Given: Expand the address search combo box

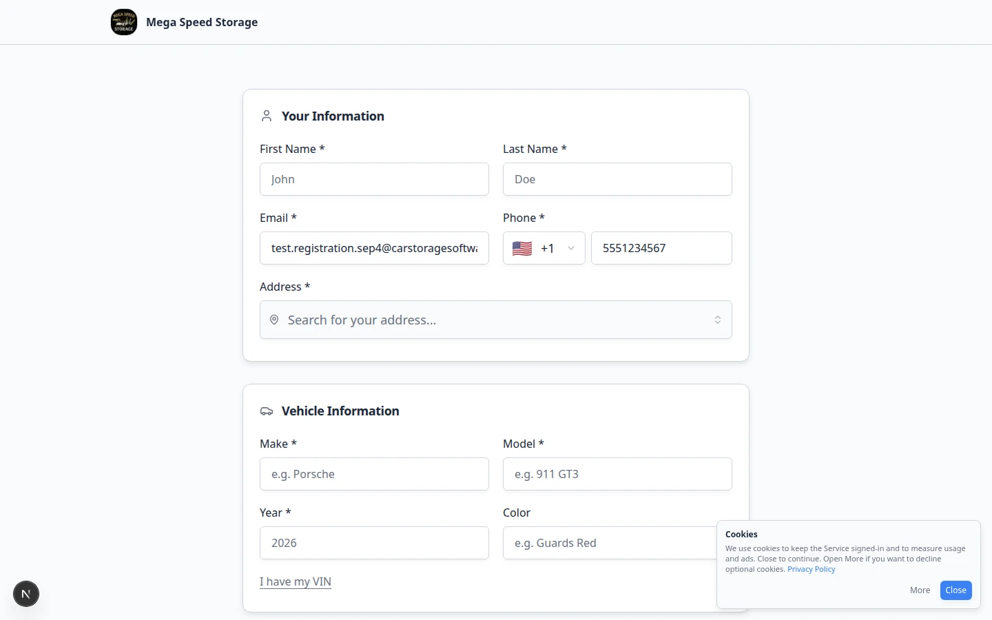Looking at the screenshot, I should [496, 320].
